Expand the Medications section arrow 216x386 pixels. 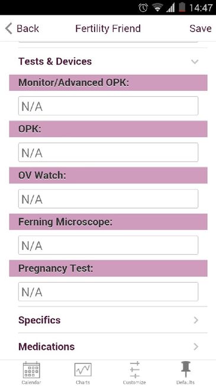[x=196, y=347]
